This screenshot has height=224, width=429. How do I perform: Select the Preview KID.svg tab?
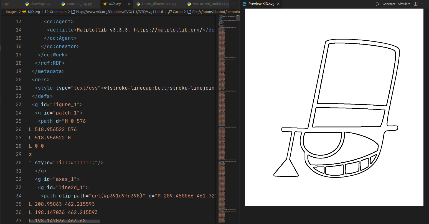click(x=261, y=4)
